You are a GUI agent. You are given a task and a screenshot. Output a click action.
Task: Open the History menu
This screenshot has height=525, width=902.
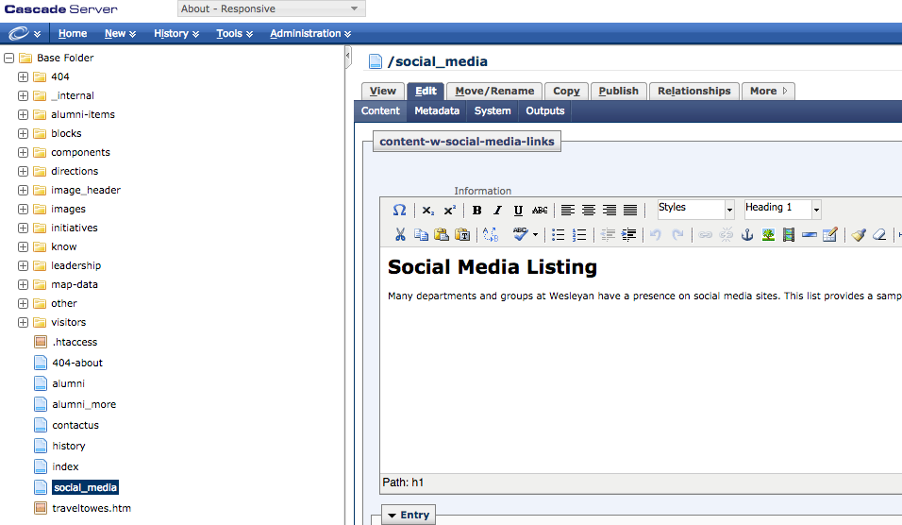click(176, 33)
